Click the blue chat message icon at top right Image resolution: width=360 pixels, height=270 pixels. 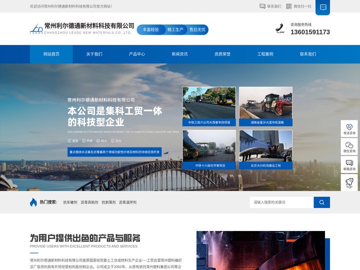(x=323, y=7)
